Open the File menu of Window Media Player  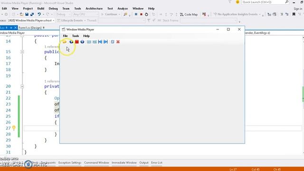[65, 36]
